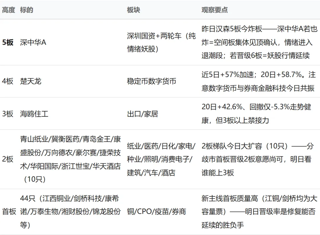The image size is (320, 235).
Task: Click the note starting 2板梯队今日大扩容
Action: [x=257, y=159]
